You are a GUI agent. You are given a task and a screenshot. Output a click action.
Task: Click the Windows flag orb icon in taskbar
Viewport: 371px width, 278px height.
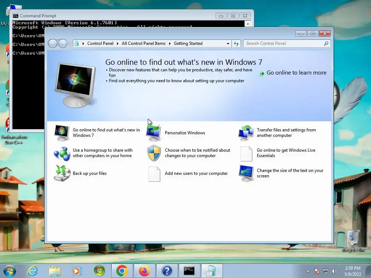coord(99,271)
